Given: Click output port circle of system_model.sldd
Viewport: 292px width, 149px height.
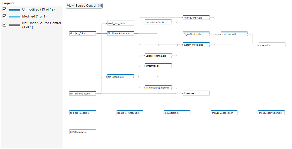Looking at the screenshot, I should point(210,45).
